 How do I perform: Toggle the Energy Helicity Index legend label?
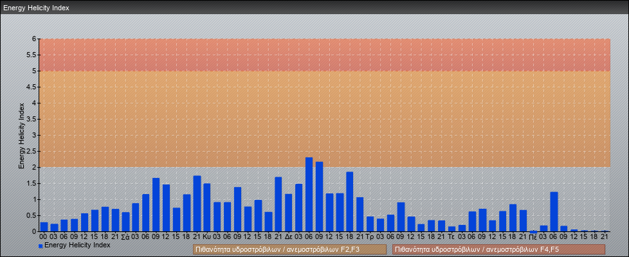[x=77, y=245]
